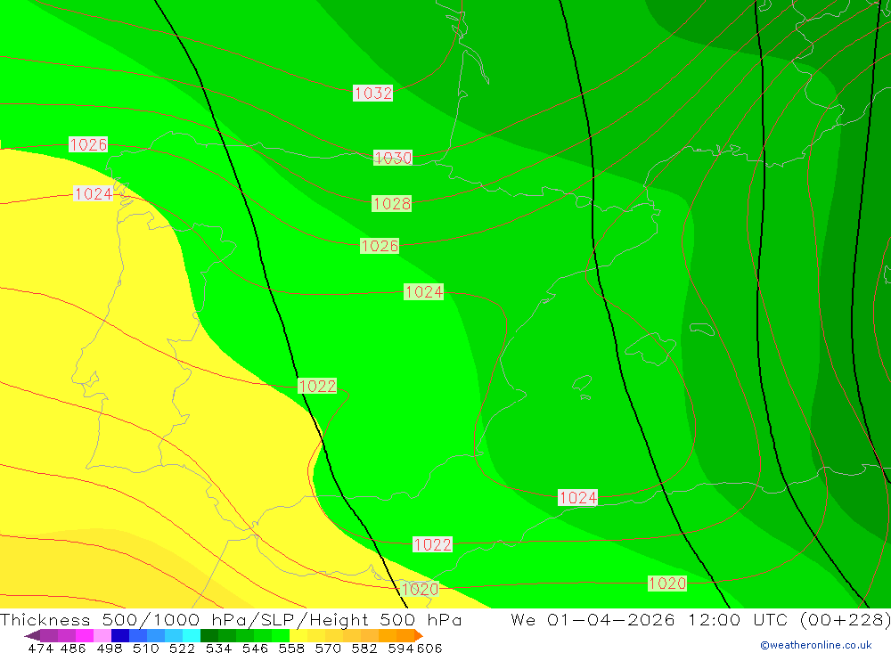Click the orange right arrow of the color scale
This screenshot has height=653, width=891.
pos(419,635)
